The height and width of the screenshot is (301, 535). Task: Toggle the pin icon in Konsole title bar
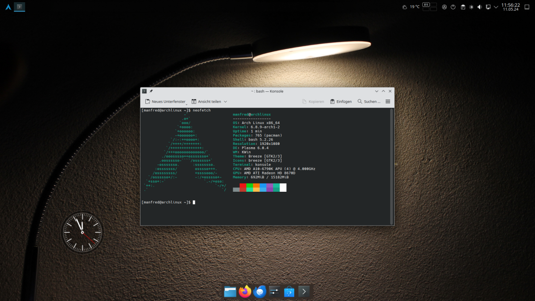pyautogui.click(x=151, y=91)
